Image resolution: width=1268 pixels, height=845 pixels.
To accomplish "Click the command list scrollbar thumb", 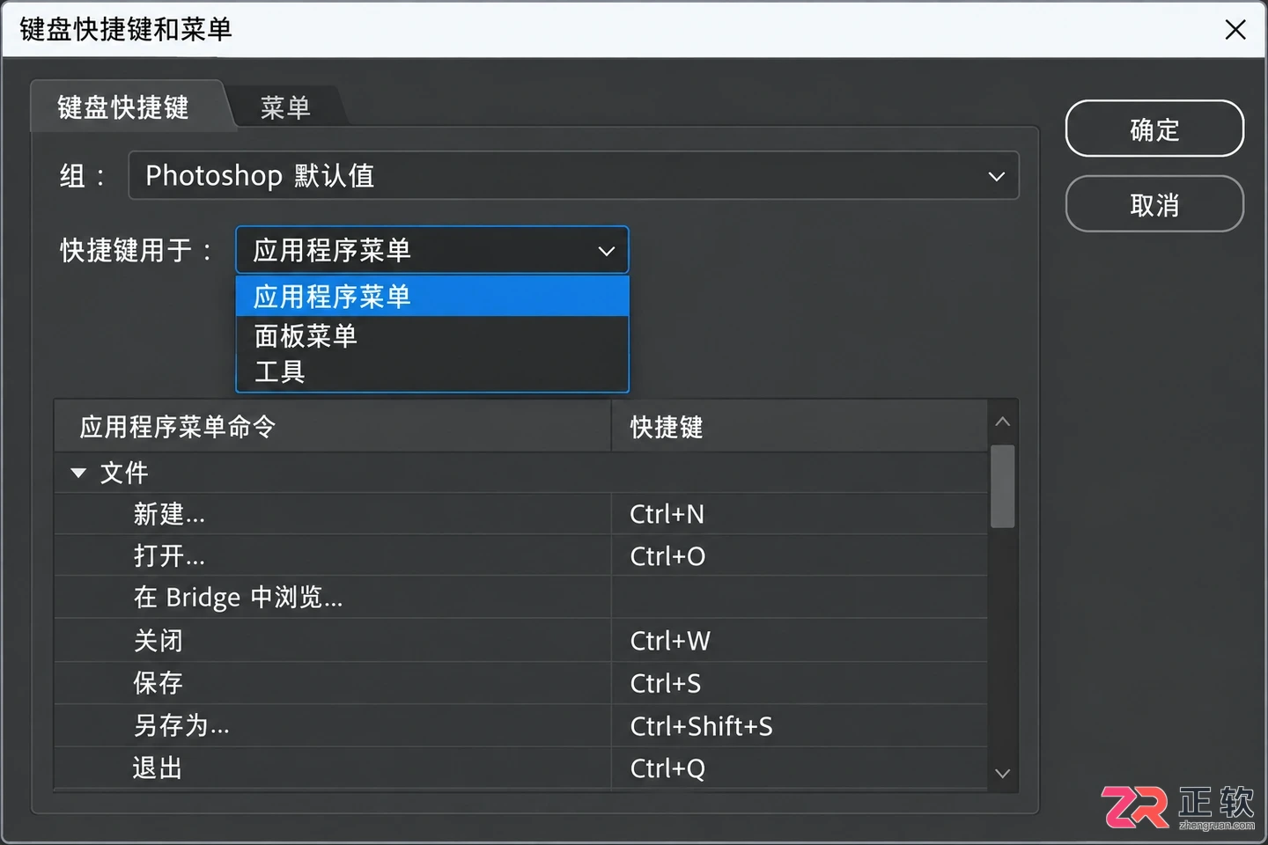I will click(x=1002, y=486).
